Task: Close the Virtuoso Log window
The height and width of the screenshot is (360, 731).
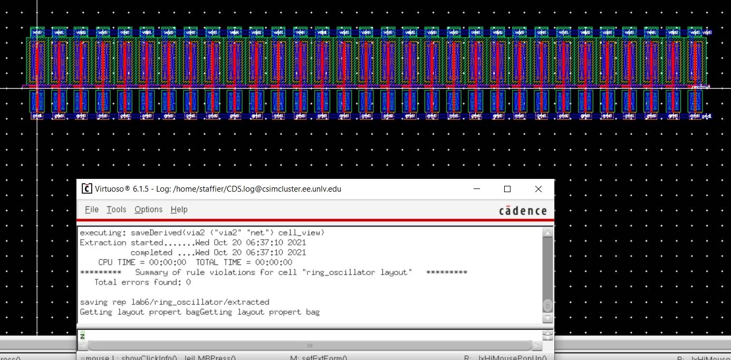Action: tap(538, 189)
